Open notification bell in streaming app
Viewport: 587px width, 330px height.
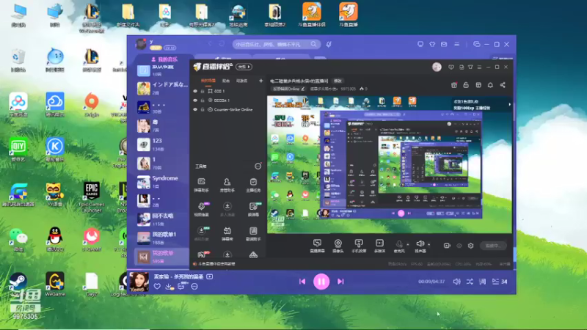coord(490,85)
